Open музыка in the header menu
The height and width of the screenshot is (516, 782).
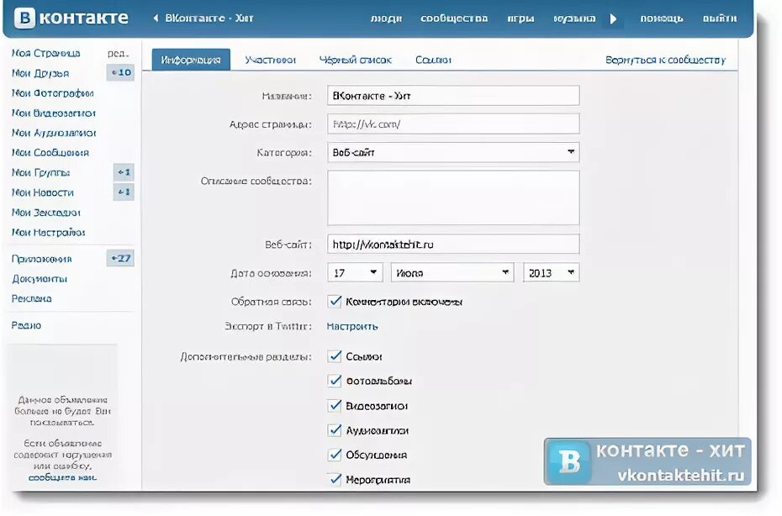(x=574, y=18)
